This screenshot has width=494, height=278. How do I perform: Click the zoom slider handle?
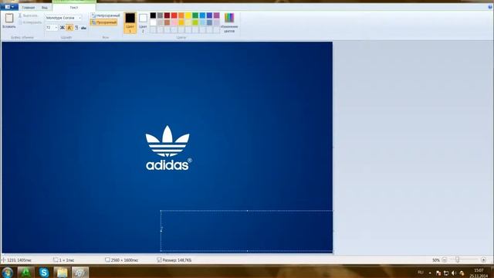click(457, 259)
